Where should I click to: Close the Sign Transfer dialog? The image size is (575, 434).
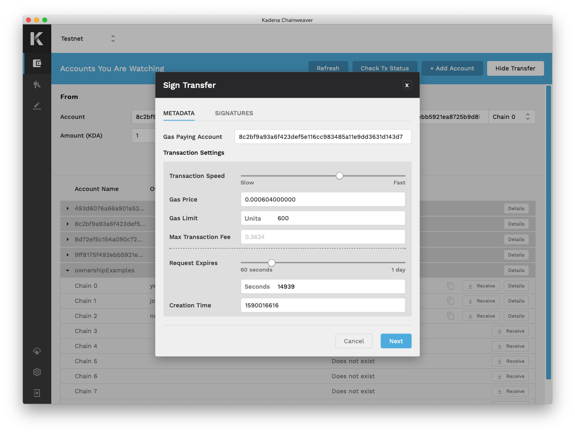407,85
